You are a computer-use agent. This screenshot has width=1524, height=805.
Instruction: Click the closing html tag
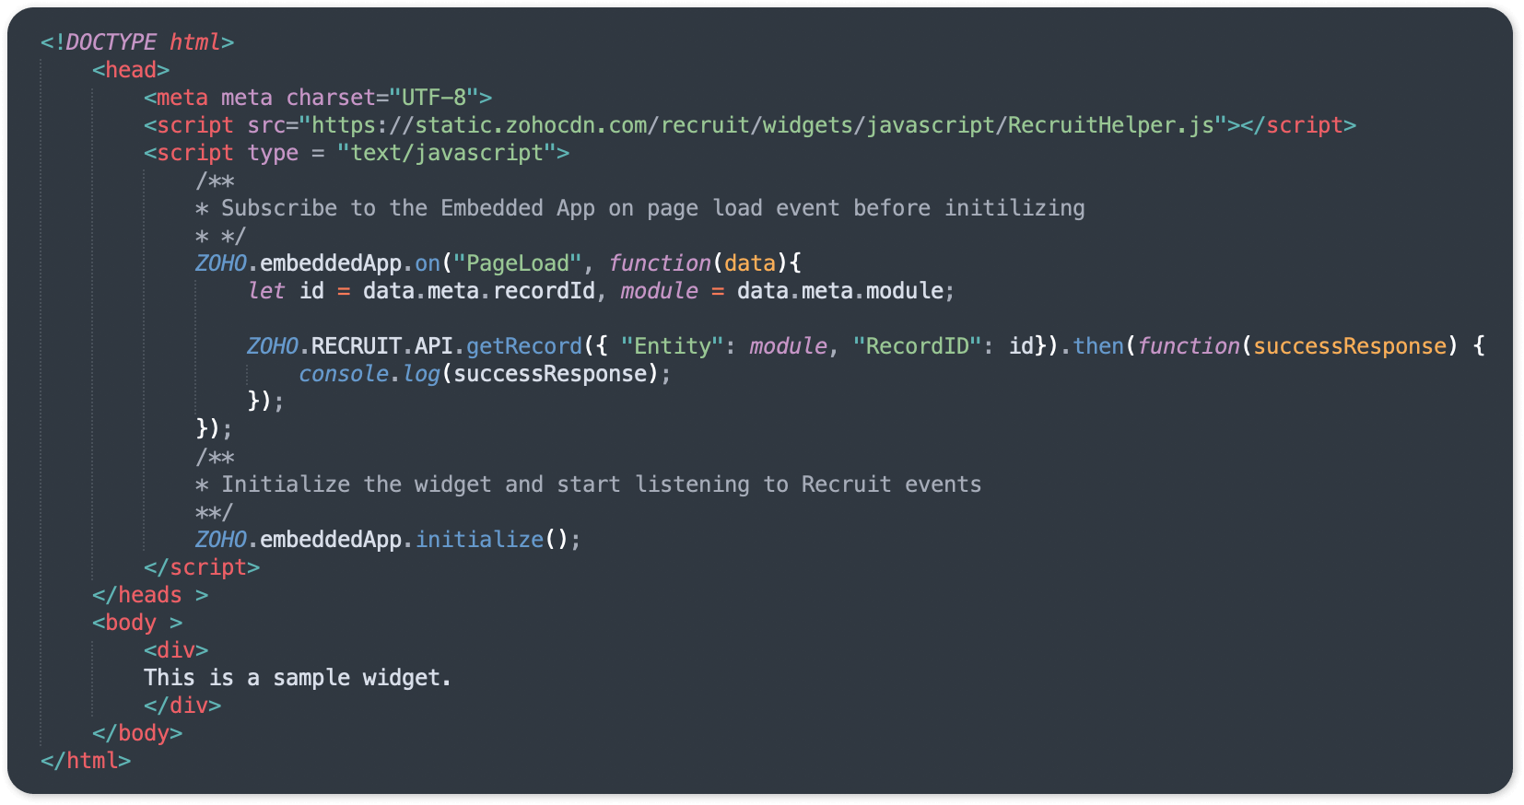point(86,761)
